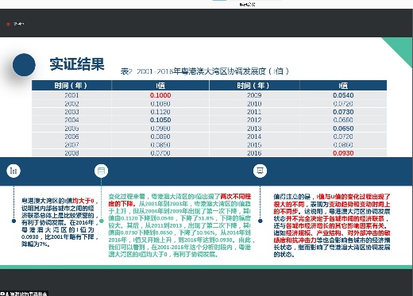Select the red 0.1000 value for 2001

click(160, 95)
